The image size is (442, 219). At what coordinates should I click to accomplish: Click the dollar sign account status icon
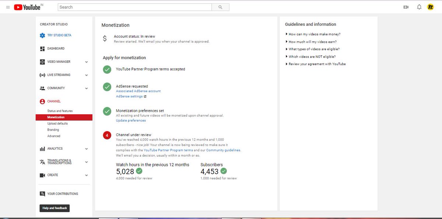click(x=105, y=38)
